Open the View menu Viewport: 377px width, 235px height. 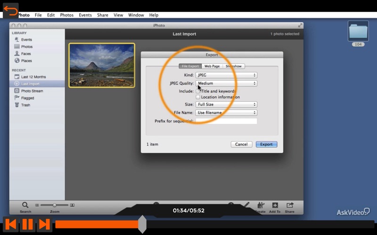tap(118, 15)
